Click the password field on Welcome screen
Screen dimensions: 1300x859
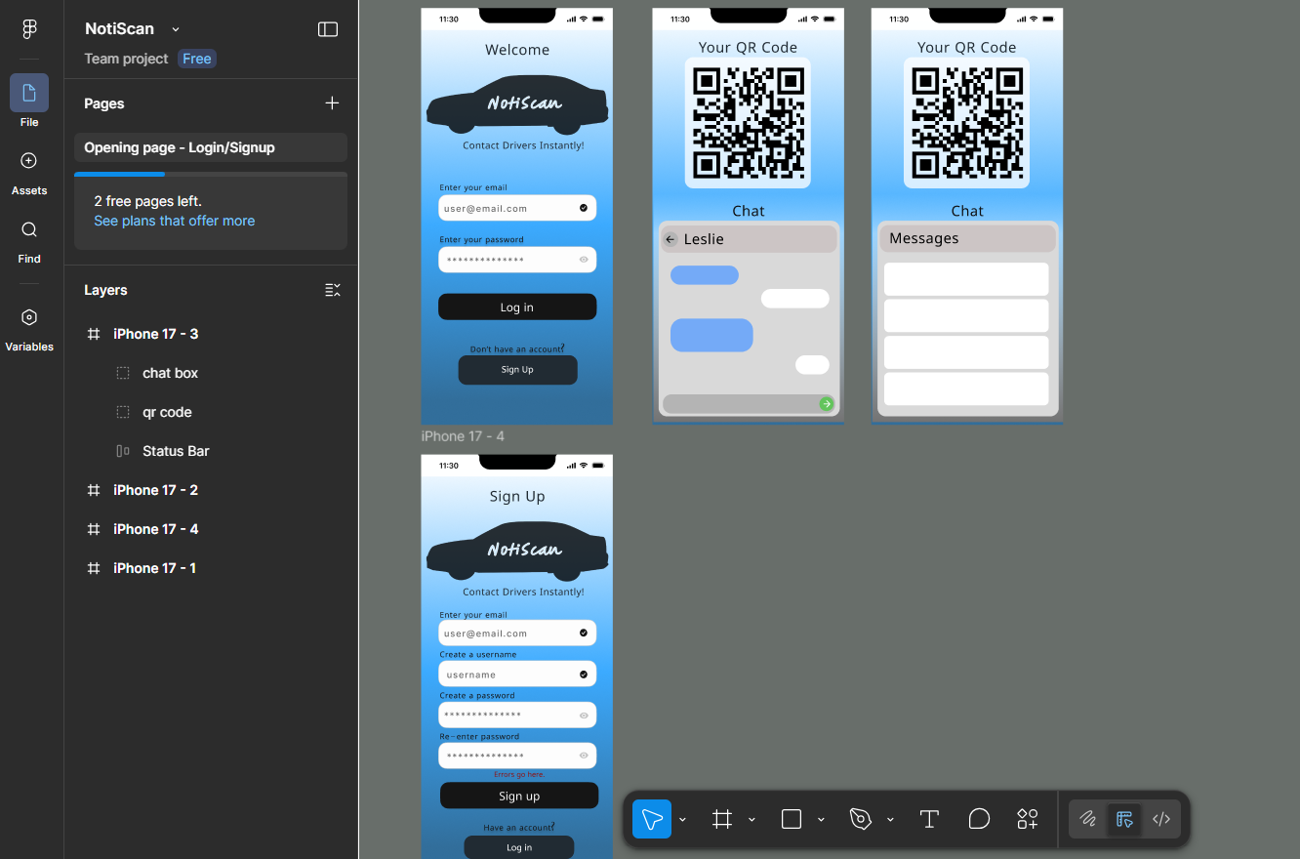pos(517,260)
